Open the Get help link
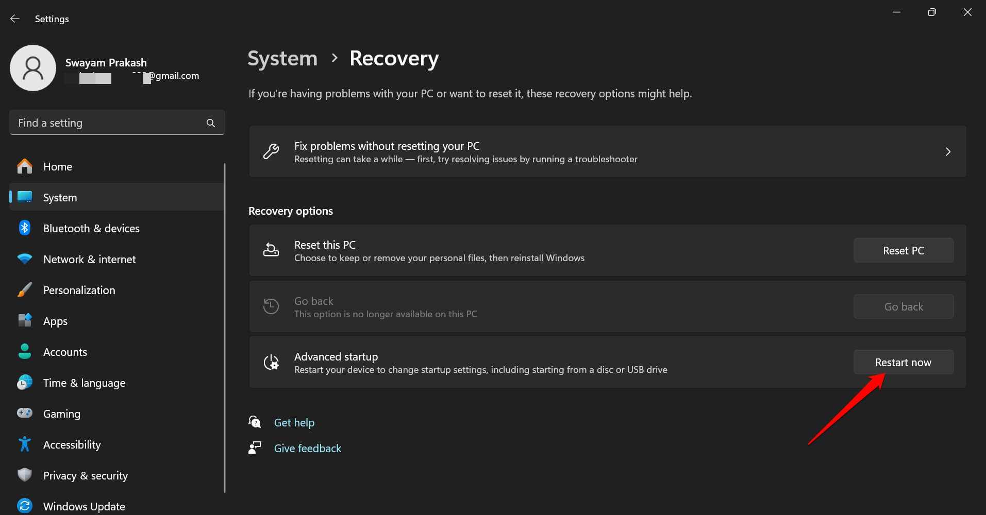 [x=294, y=422]
